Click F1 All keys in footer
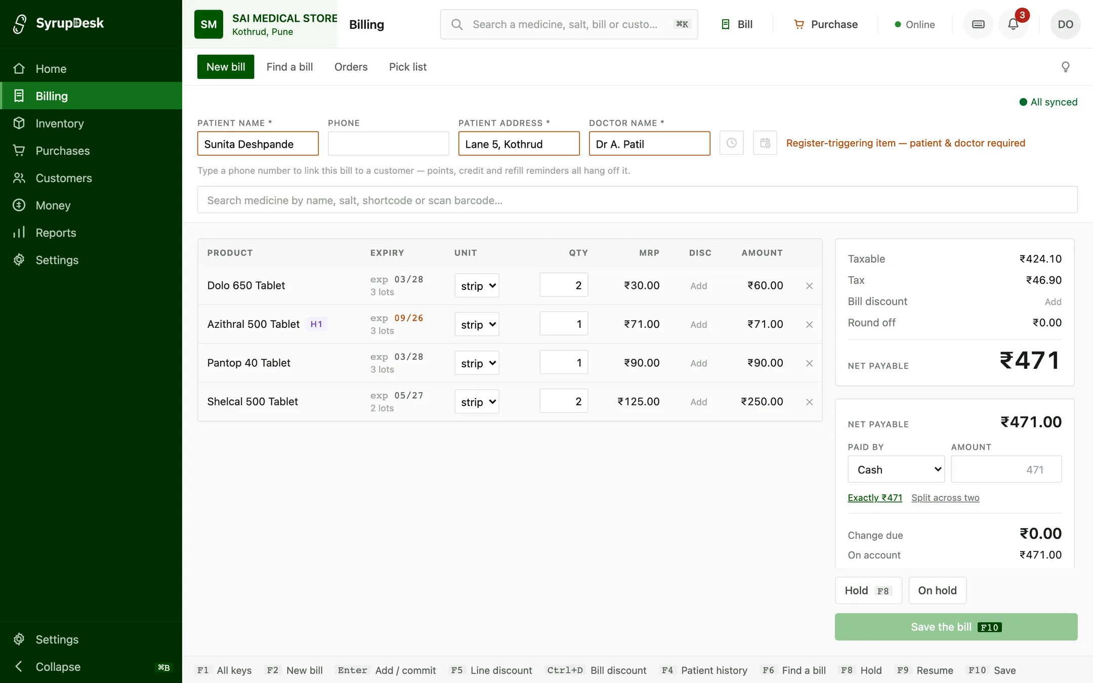 coord(224,670)
